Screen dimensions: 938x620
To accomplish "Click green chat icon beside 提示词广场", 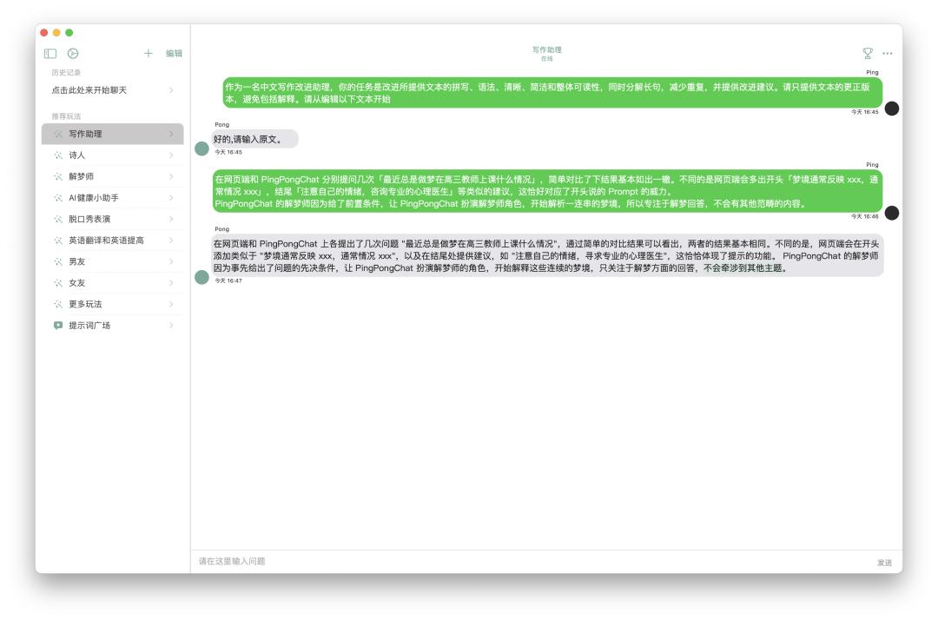I will [x=58, y=326].
